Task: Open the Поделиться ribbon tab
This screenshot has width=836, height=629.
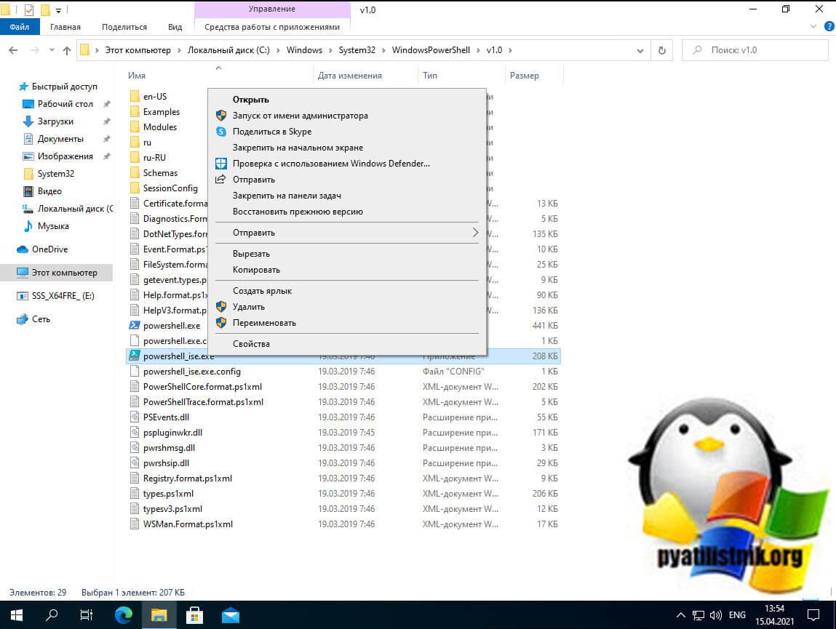Action: coord(124,27)
